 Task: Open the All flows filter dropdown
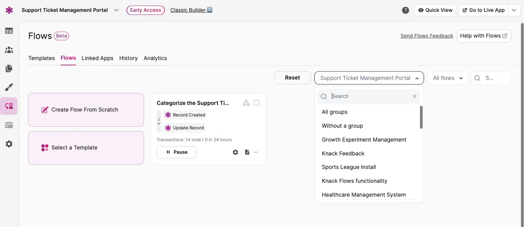tap(447, 78)
